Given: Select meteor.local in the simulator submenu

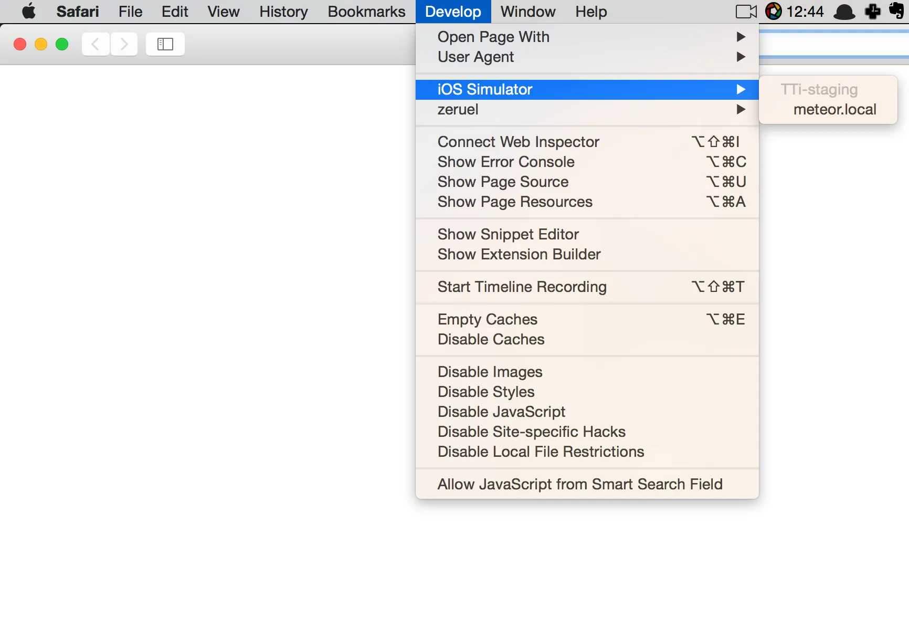Looking at the screenshot, I should coord(834,109).
